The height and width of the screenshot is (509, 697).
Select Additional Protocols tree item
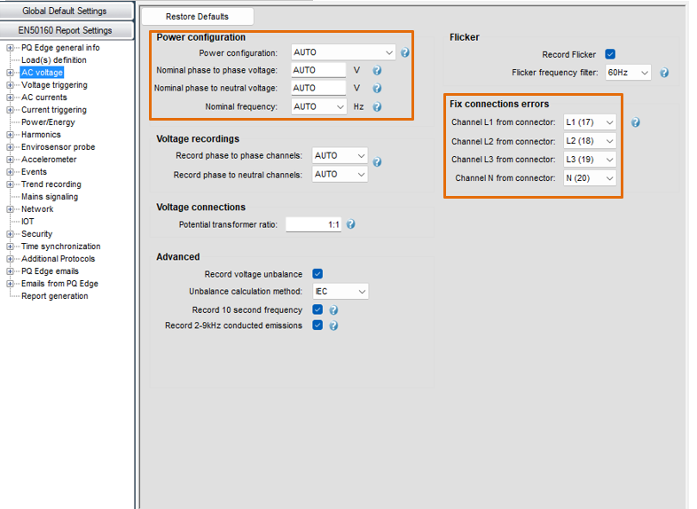(59, 259)
